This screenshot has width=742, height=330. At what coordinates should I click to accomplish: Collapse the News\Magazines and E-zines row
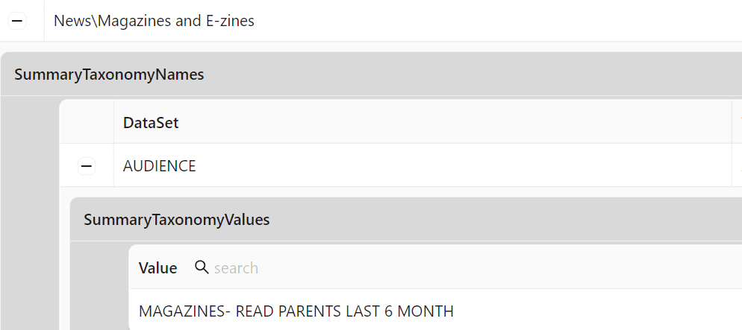[17, 21]
